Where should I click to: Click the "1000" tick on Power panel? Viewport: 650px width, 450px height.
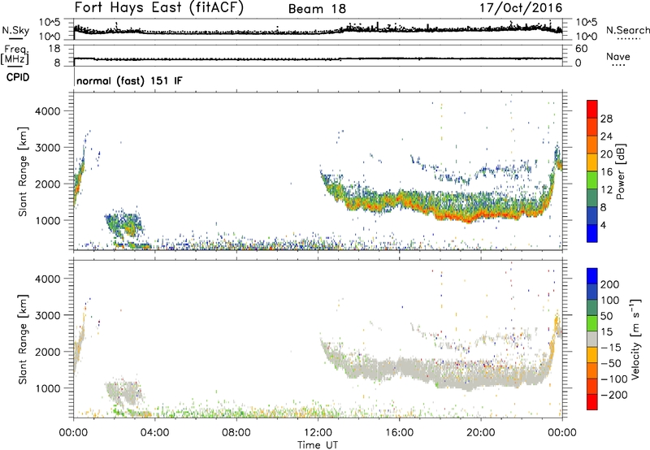(x=48, y=220)
